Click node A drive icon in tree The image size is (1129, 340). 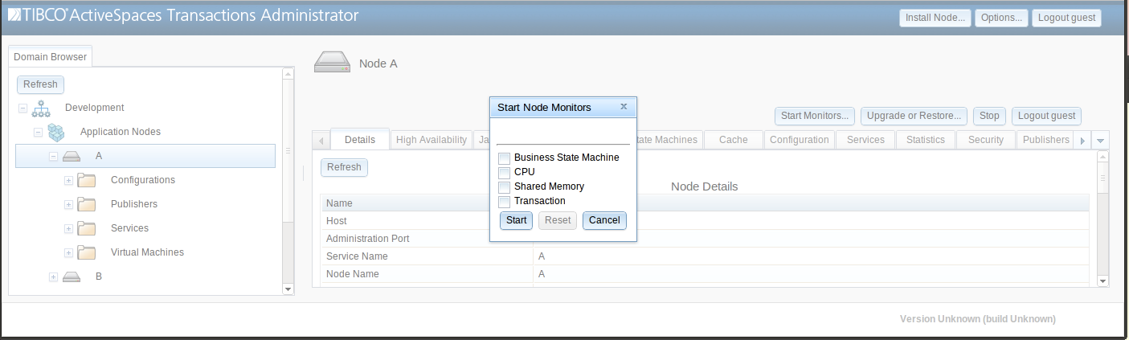coord(72,156)
